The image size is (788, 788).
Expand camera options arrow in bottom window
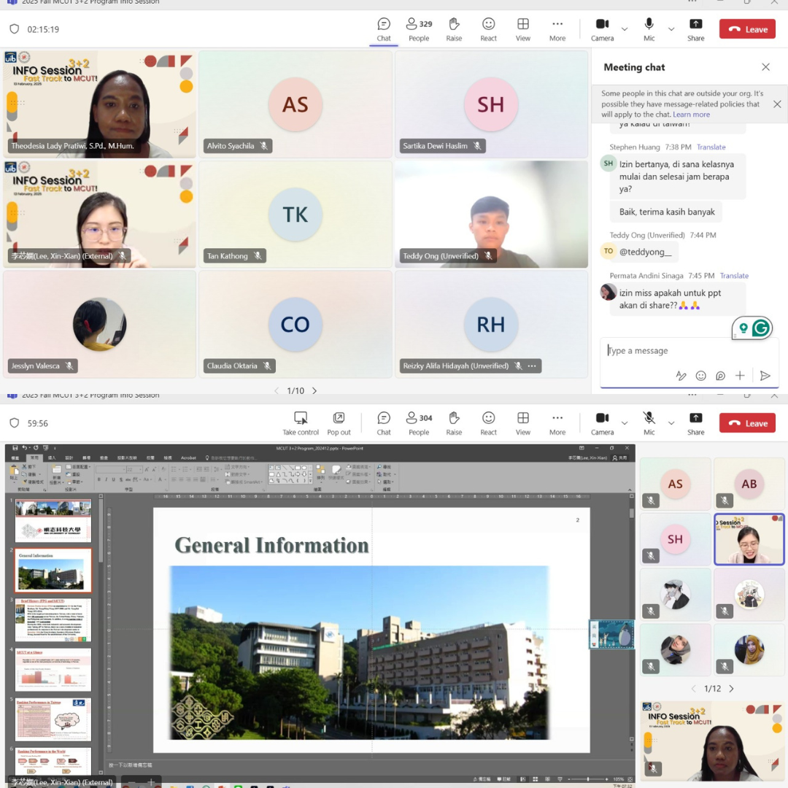(625, 422)
